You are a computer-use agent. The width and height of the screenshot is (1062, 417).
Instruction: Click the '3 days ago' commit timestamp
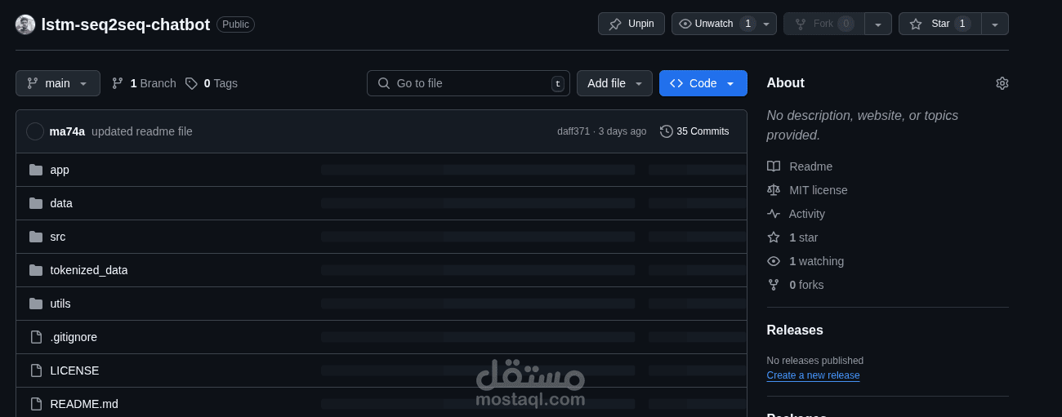coord(622,131)
